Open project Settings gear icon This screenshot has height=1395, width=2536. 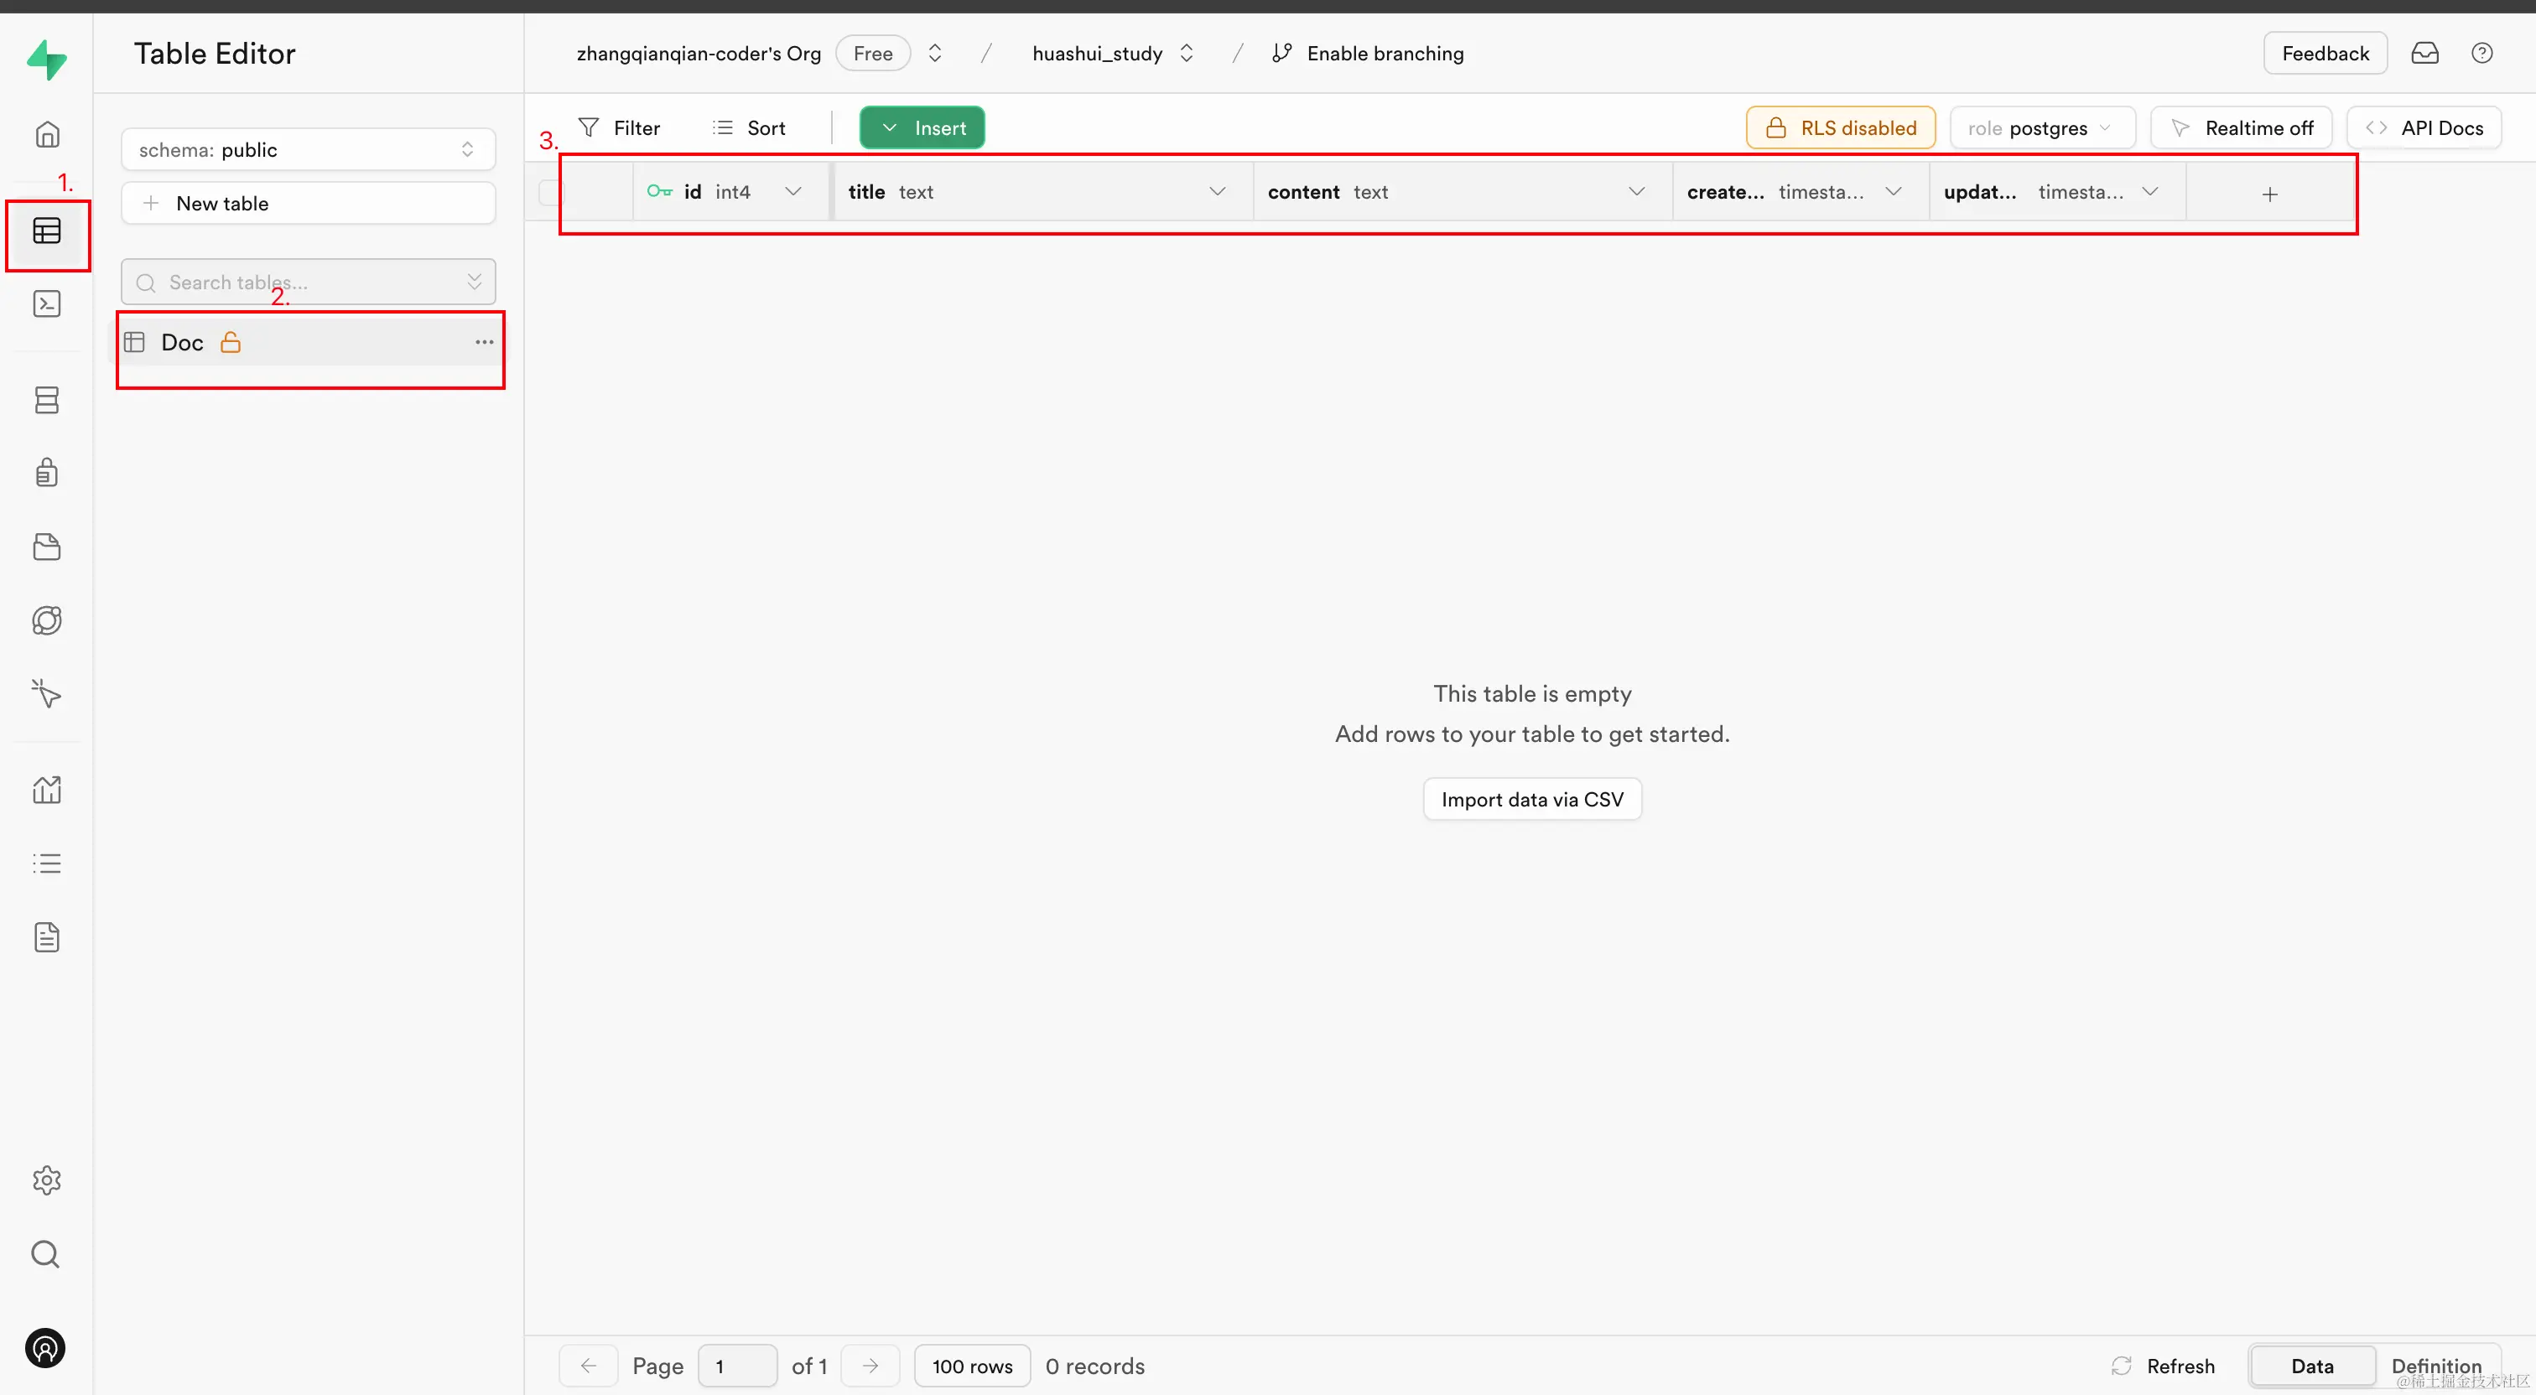pyautogui.click(x=46, y=1180)
